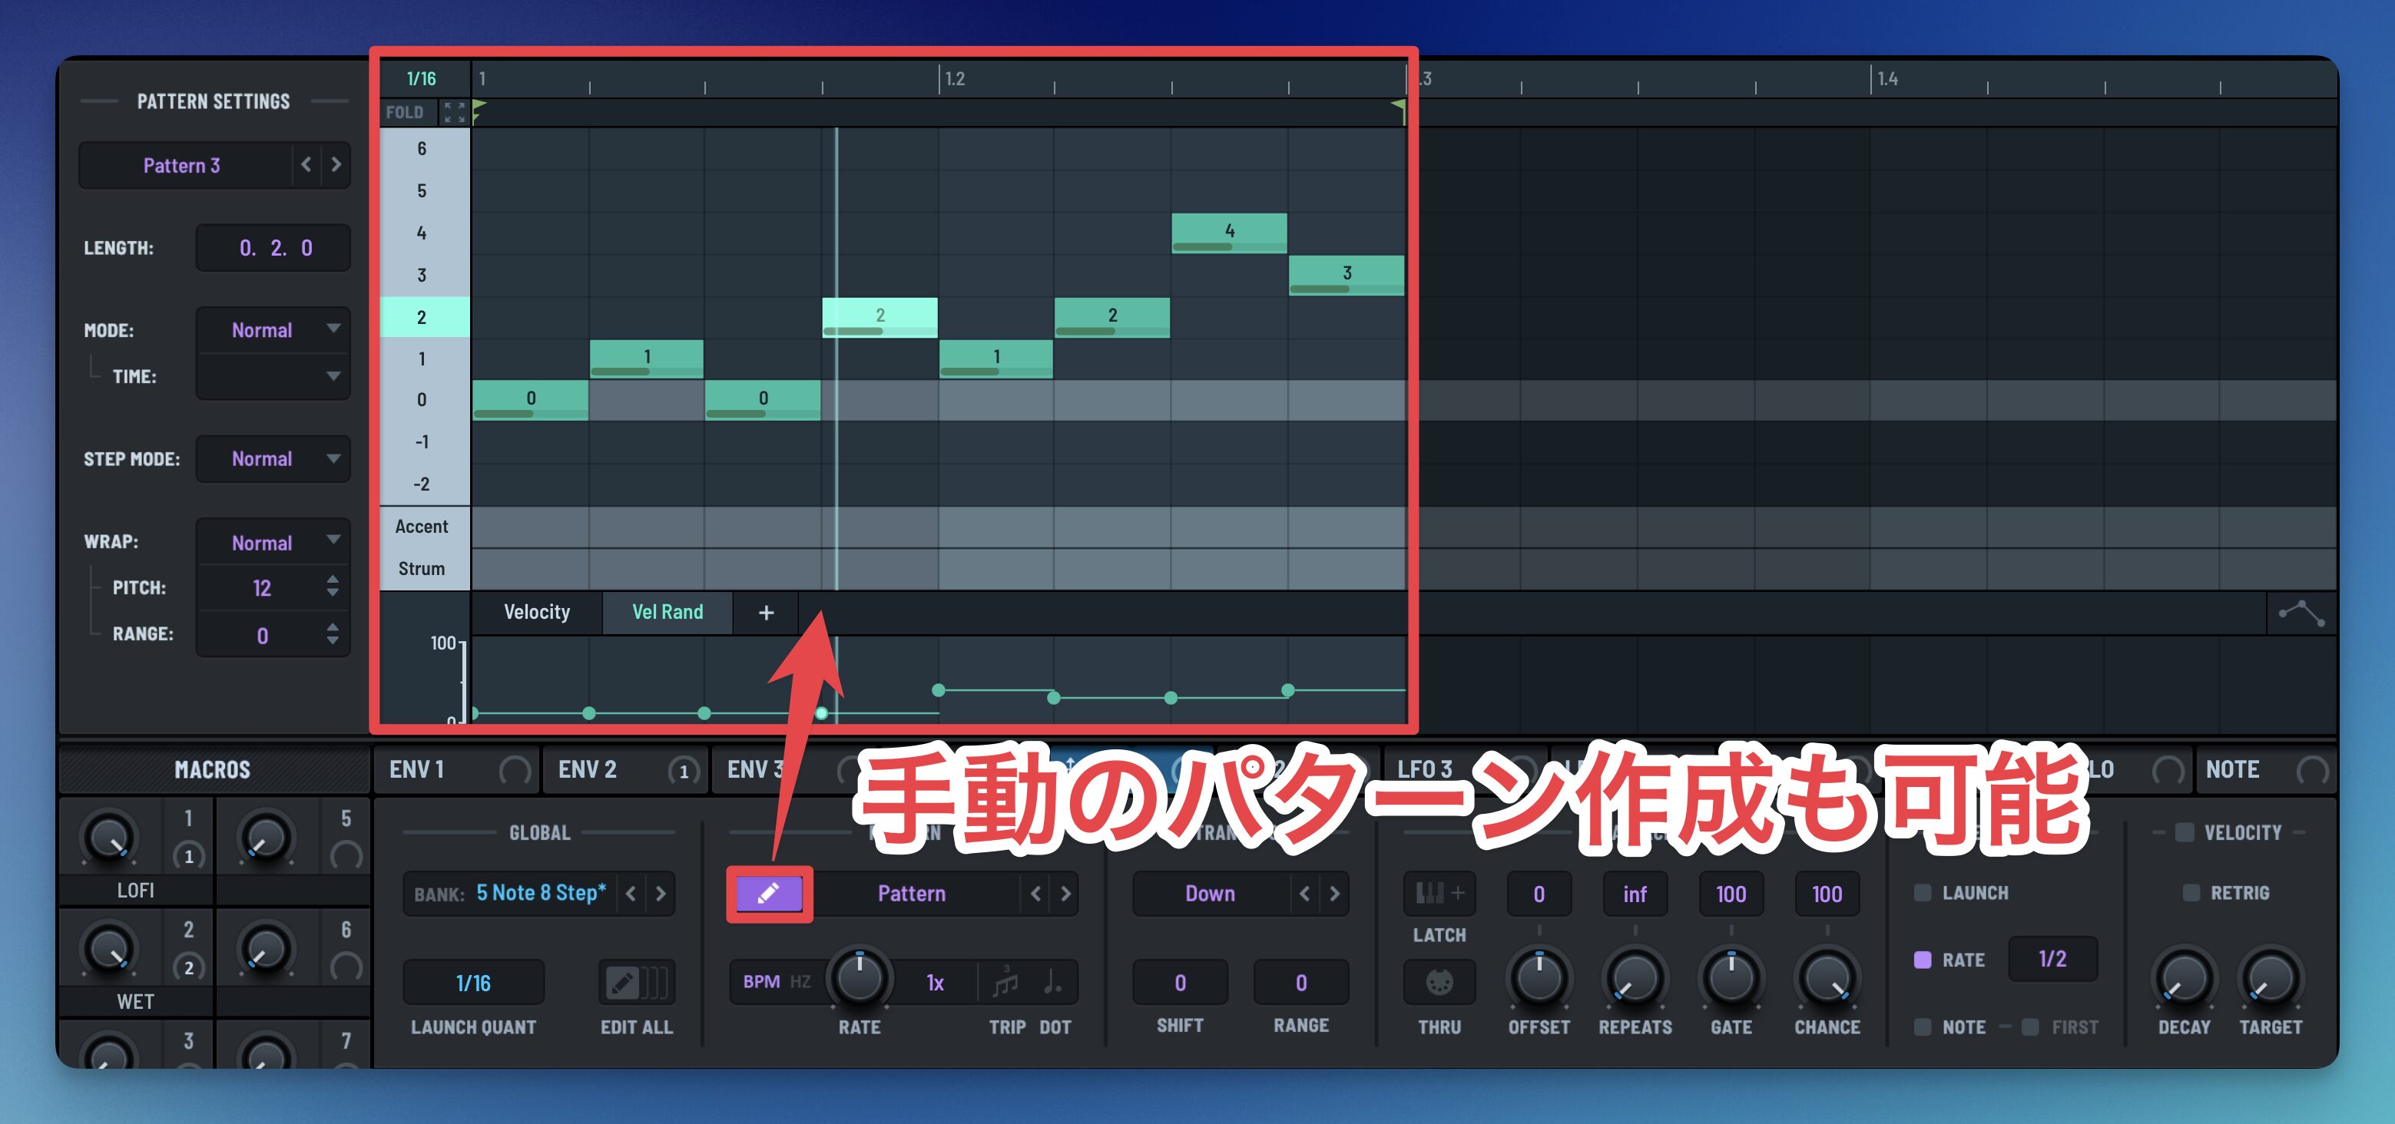
Task: Enable the dotted note icon
Action: [1052, 982]
